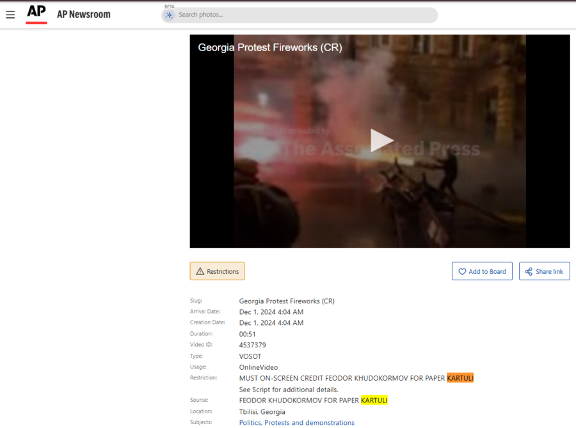576x428 pixels.
Task: Click the highlighted KARTULI in Source row
Action: pyautogui.click(x=374, y=400)
